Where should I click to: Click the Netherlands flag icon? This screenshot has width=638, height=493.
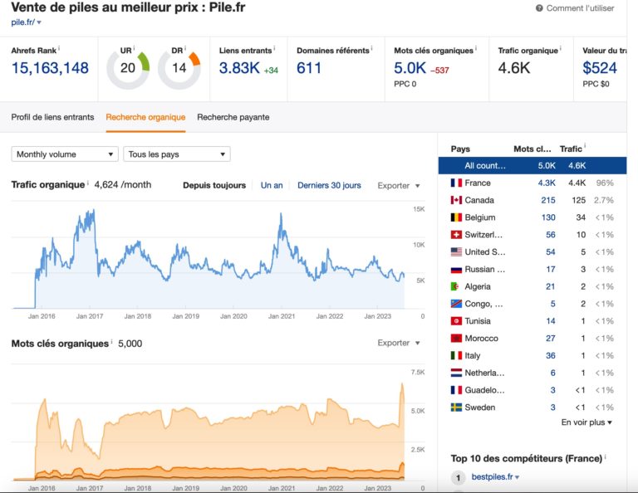(x=456, y=373)
